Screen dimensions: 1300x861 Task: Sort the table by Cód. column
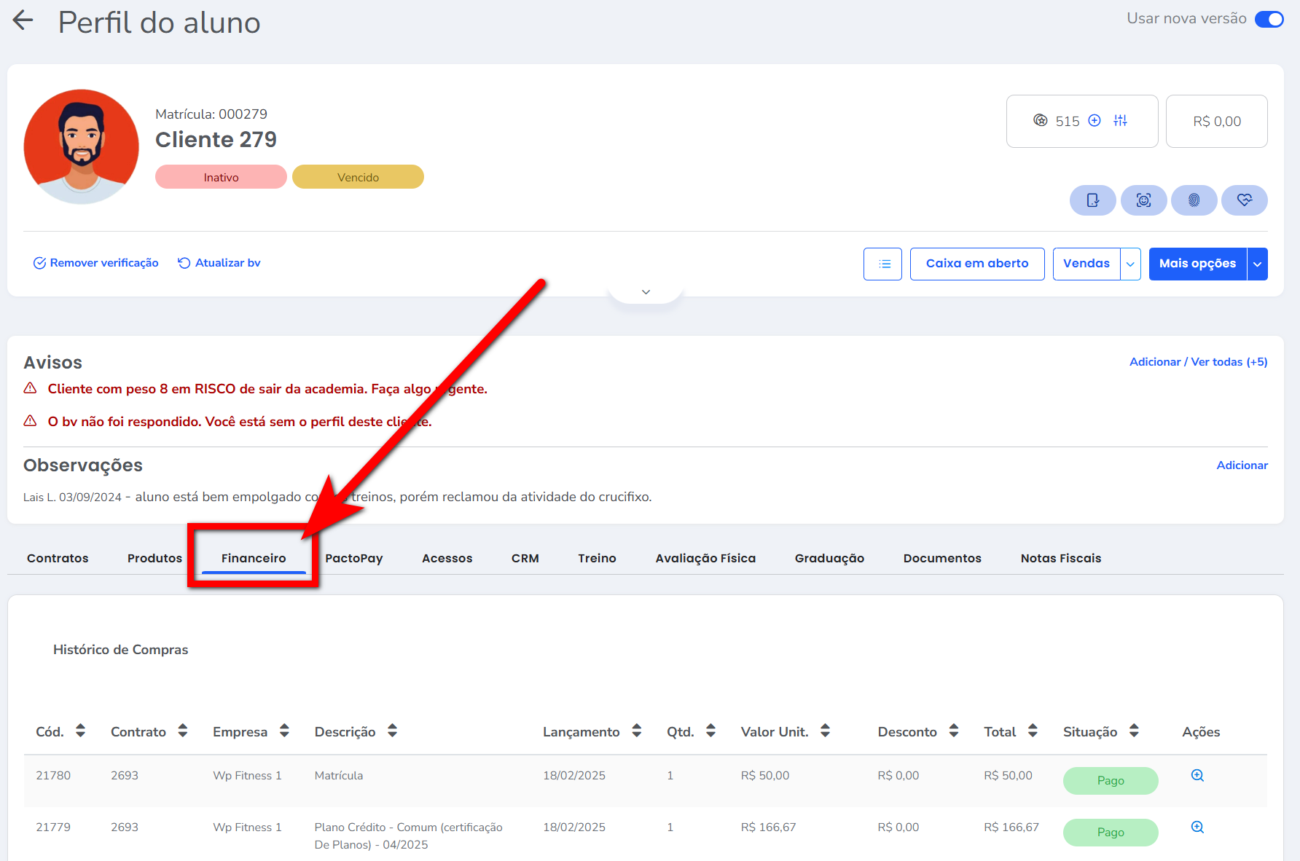pyautogui.click(x=80, y=731)
